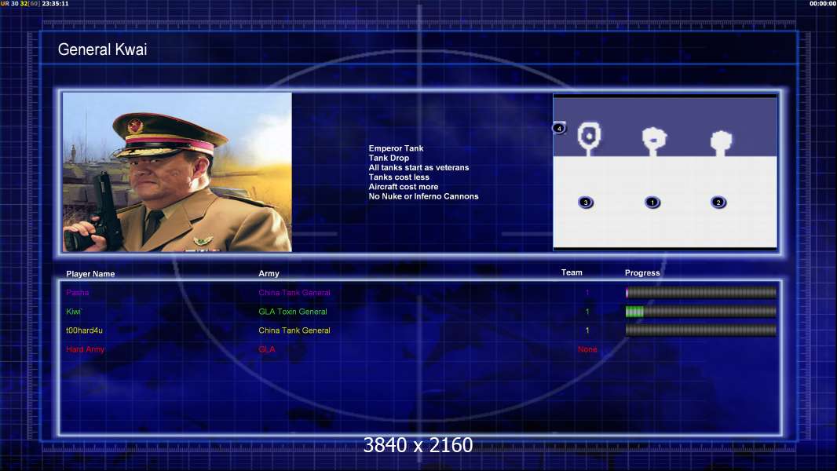This screenshot has width=837, height=471.
Task: Click start position marker 3 on map
Action: [586, 203]
